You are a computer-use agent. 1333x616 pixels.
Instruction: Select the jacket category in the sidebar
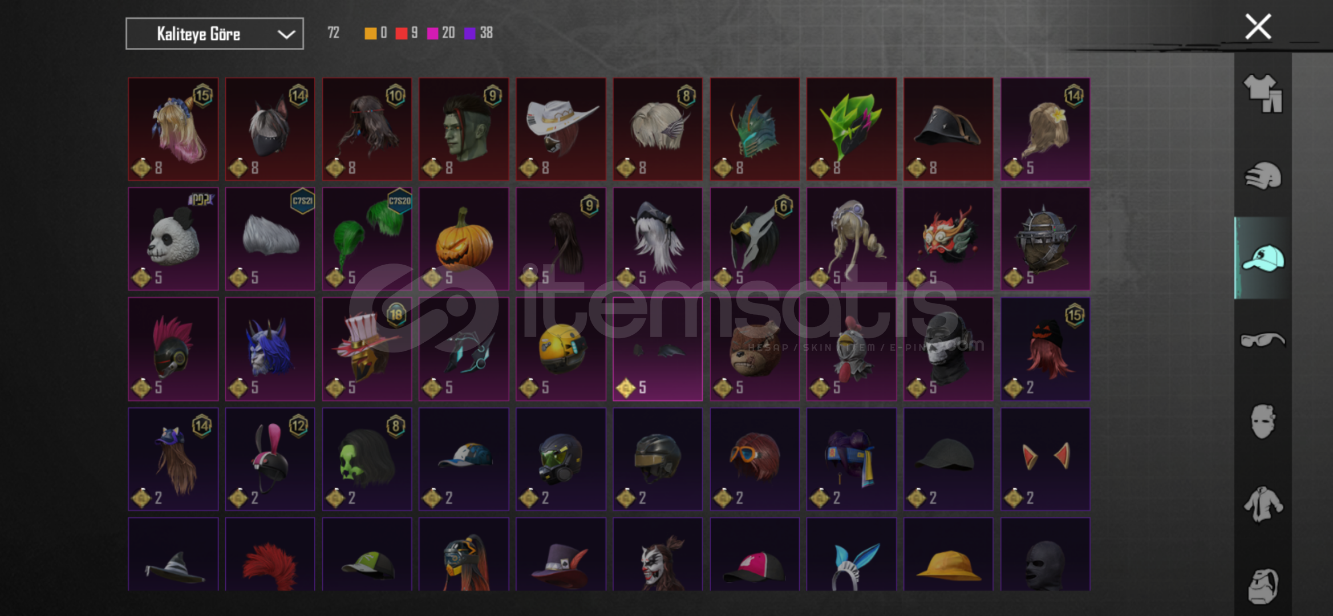pos(1262,504)
